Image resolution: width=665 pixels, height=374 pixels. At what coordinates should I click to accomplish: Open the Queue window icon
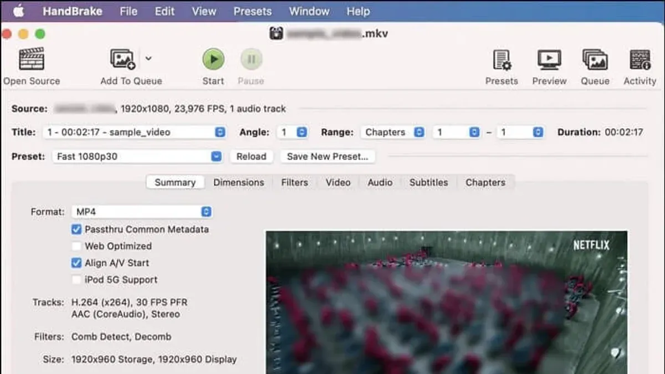point(595,60)
